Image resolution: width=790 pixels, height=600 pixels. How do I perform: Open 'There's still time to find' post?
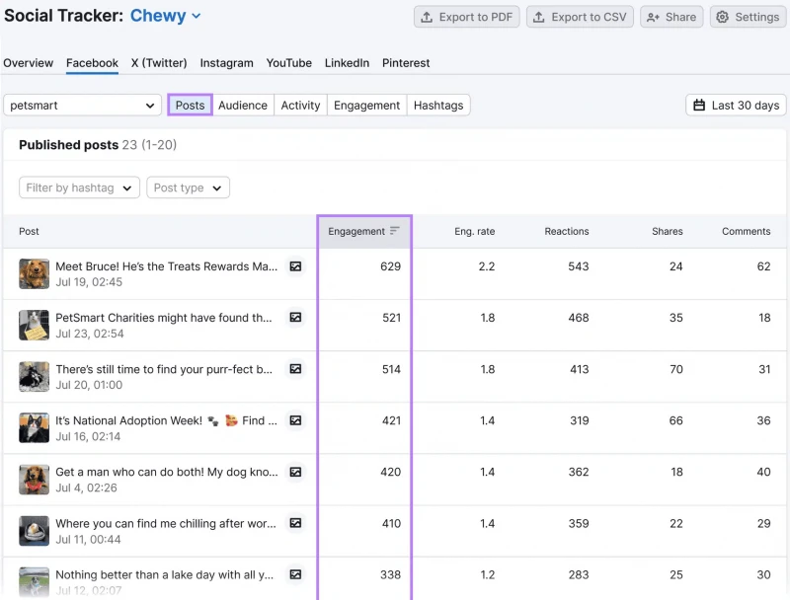164,369
